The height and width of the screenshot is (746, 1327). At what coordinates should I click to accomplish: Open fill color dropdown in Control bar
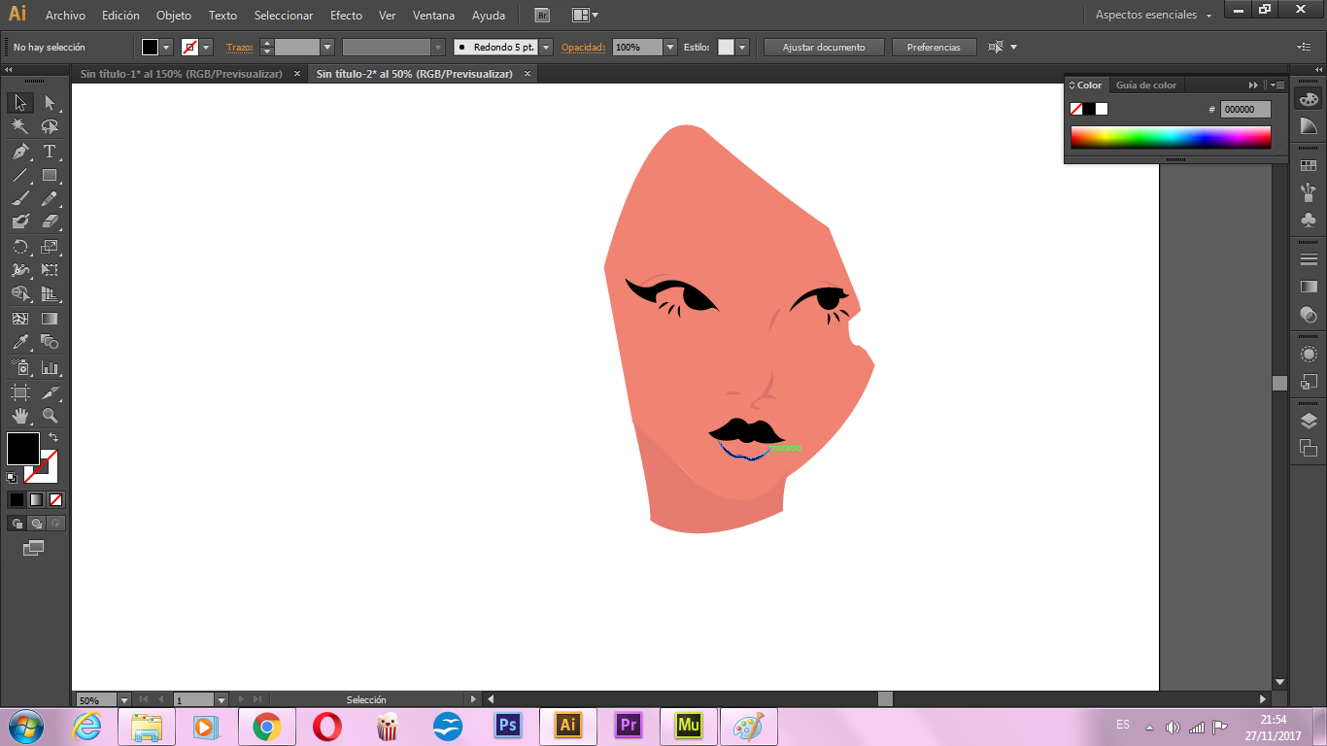point(167,47)
